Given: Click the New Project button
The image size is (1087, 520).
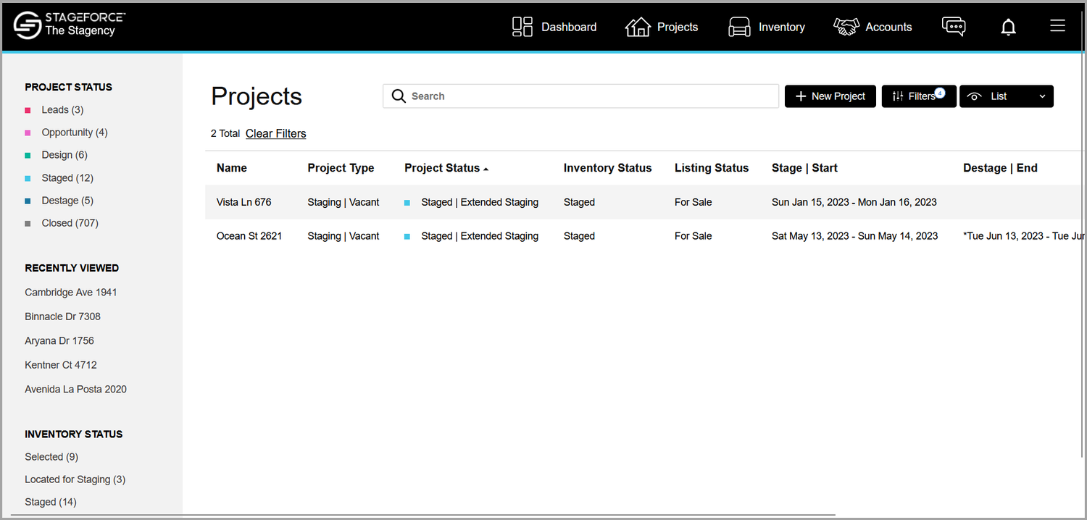Looking at the screenshot, I should coord(830,96).
